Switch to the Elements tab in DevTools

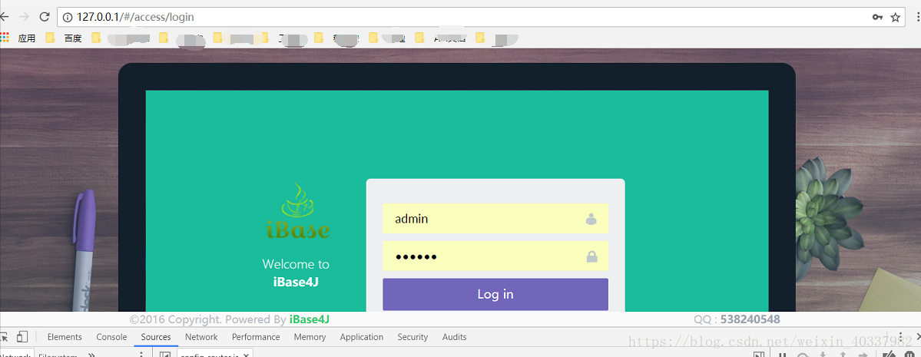(65, 337)
